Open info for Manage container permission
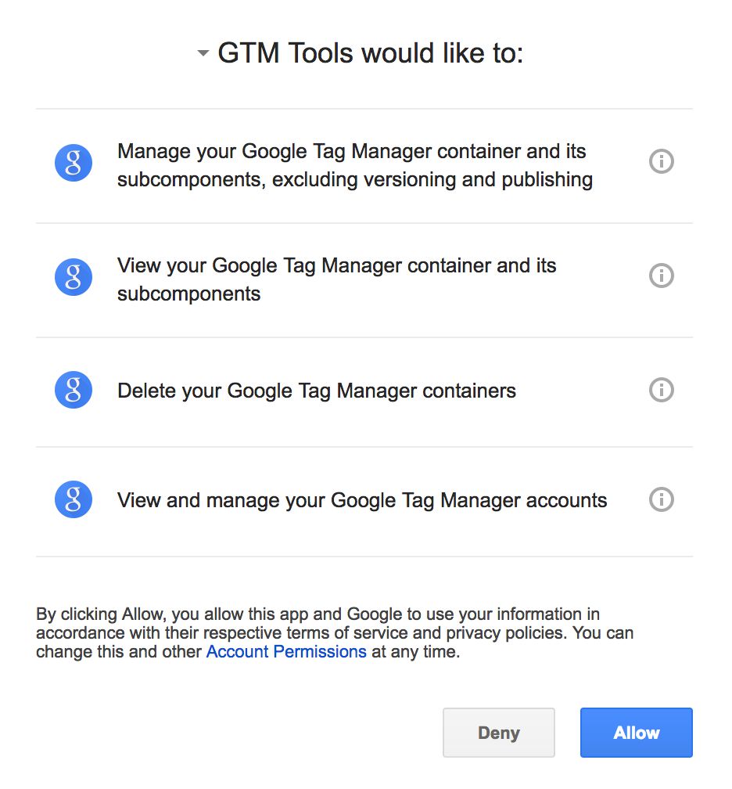 (x=661, y=161)
